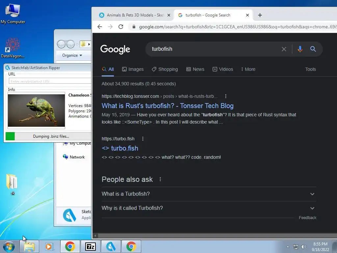Image resolution: width=337 pixels, height=253 pixels.
Task: Click the Chrome horizontal scrollbar left arrow
Action: coord(95,236)
